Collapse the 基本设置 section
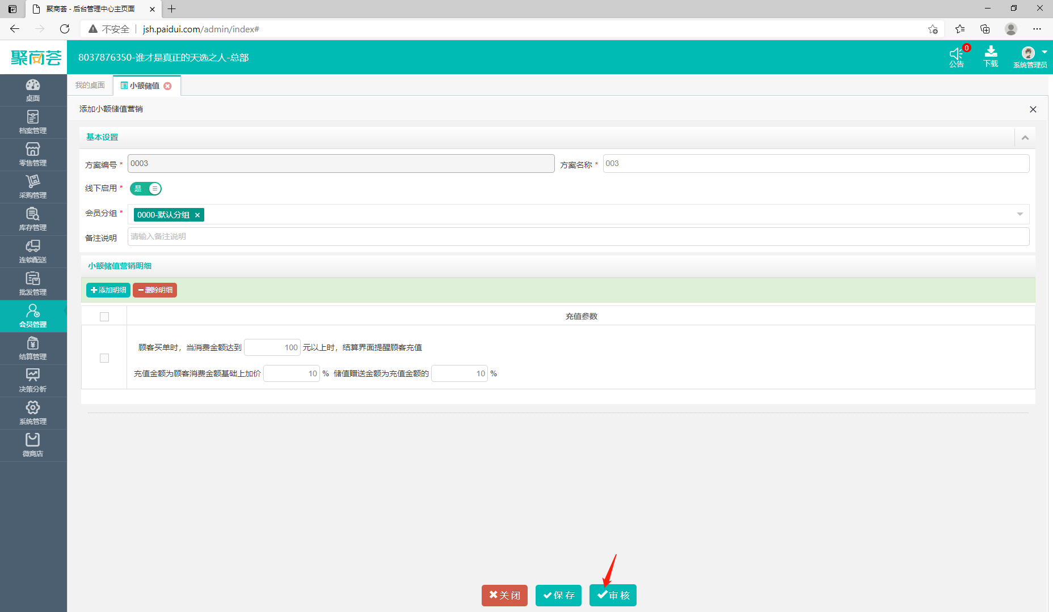This screenshot has height=612, width=1053. click(1025, 138)
